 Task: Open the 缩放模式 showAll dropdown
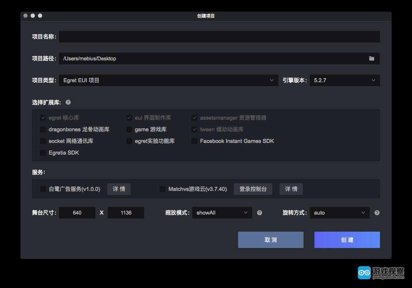tap(222, 213)
